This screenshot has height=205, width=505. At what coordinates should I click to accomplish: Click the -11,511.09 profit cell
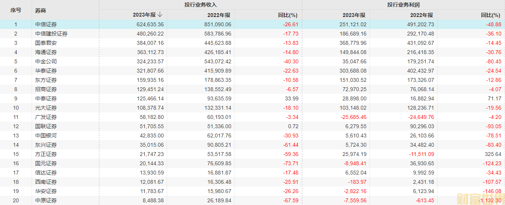click(421, 154)
